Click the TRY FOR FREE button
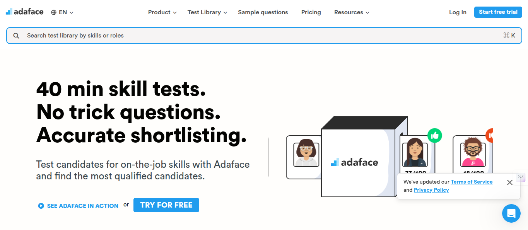Screen dimensions: 528x230 pos(166,205)
